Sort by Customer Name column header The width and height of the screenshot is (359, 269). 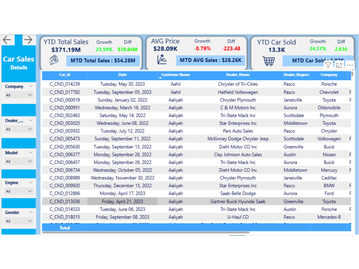coord(176,75)
